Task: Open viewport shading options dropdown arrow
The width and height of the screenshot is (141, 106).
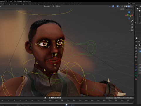Action: point(132,6)
